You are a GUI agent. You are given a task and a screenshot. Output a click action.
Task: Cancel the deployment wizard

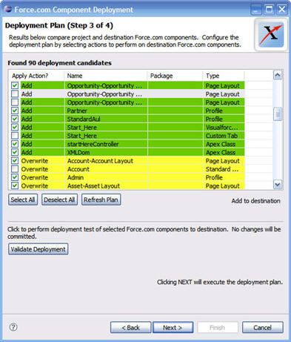tap(263, 327)
